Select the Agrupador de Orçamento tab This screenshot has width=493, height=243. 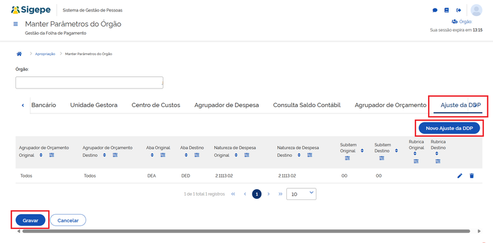pyautogui.click(x=390, y=105)
